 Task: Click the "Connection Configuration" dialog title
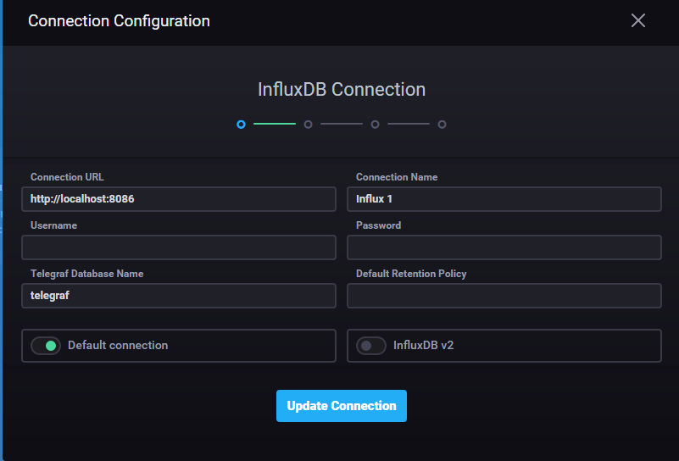pyautogui.click(x=119, y=20)
